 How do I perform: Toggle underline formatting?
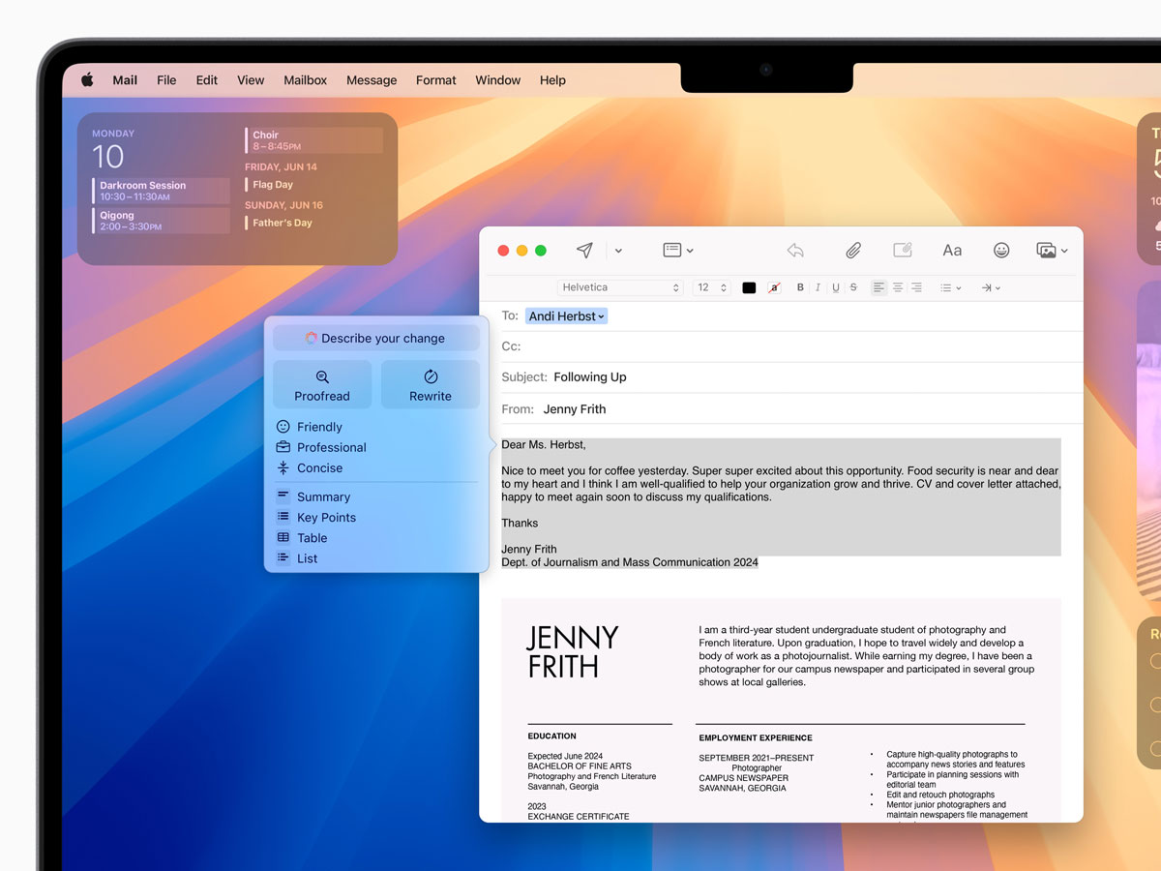pyautogui.click(x=836, y=287)
